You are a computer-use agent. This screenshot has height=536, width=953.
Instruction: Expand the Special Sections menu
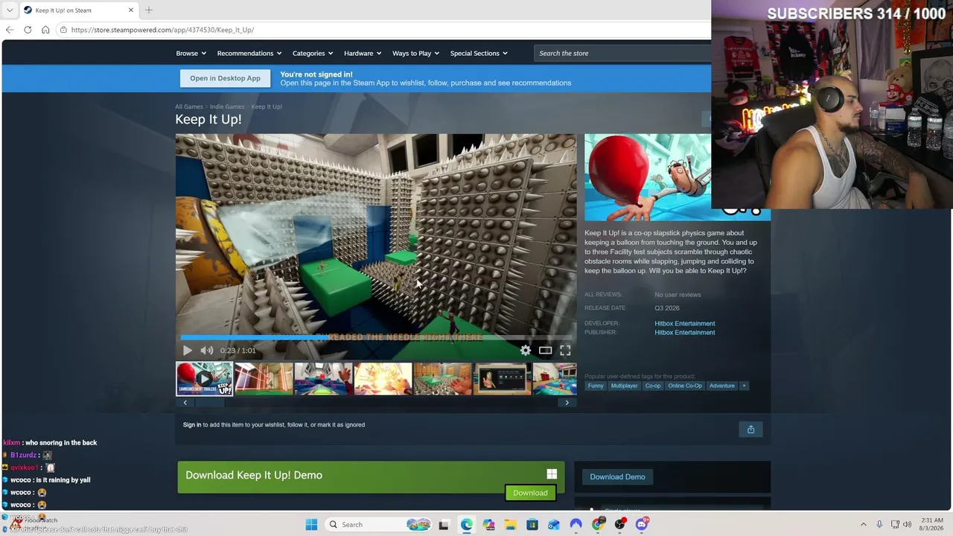[479, 54]
